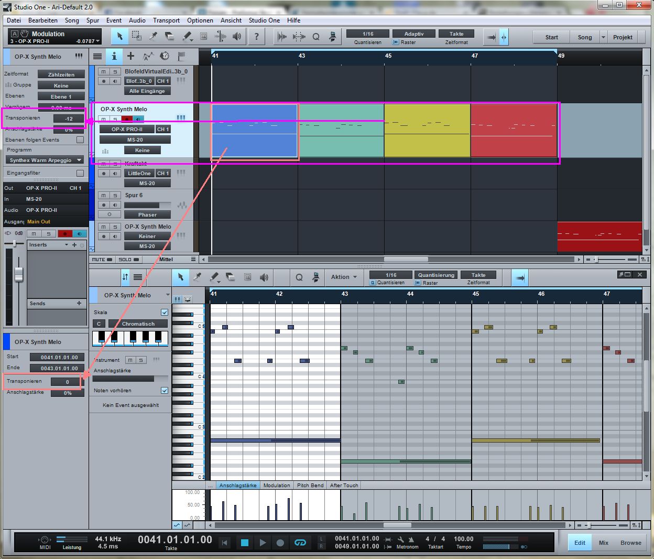Toggle the editor Autoscroll arrow button
The width and height of the screenshot is (654, 559).
(520, 278)
